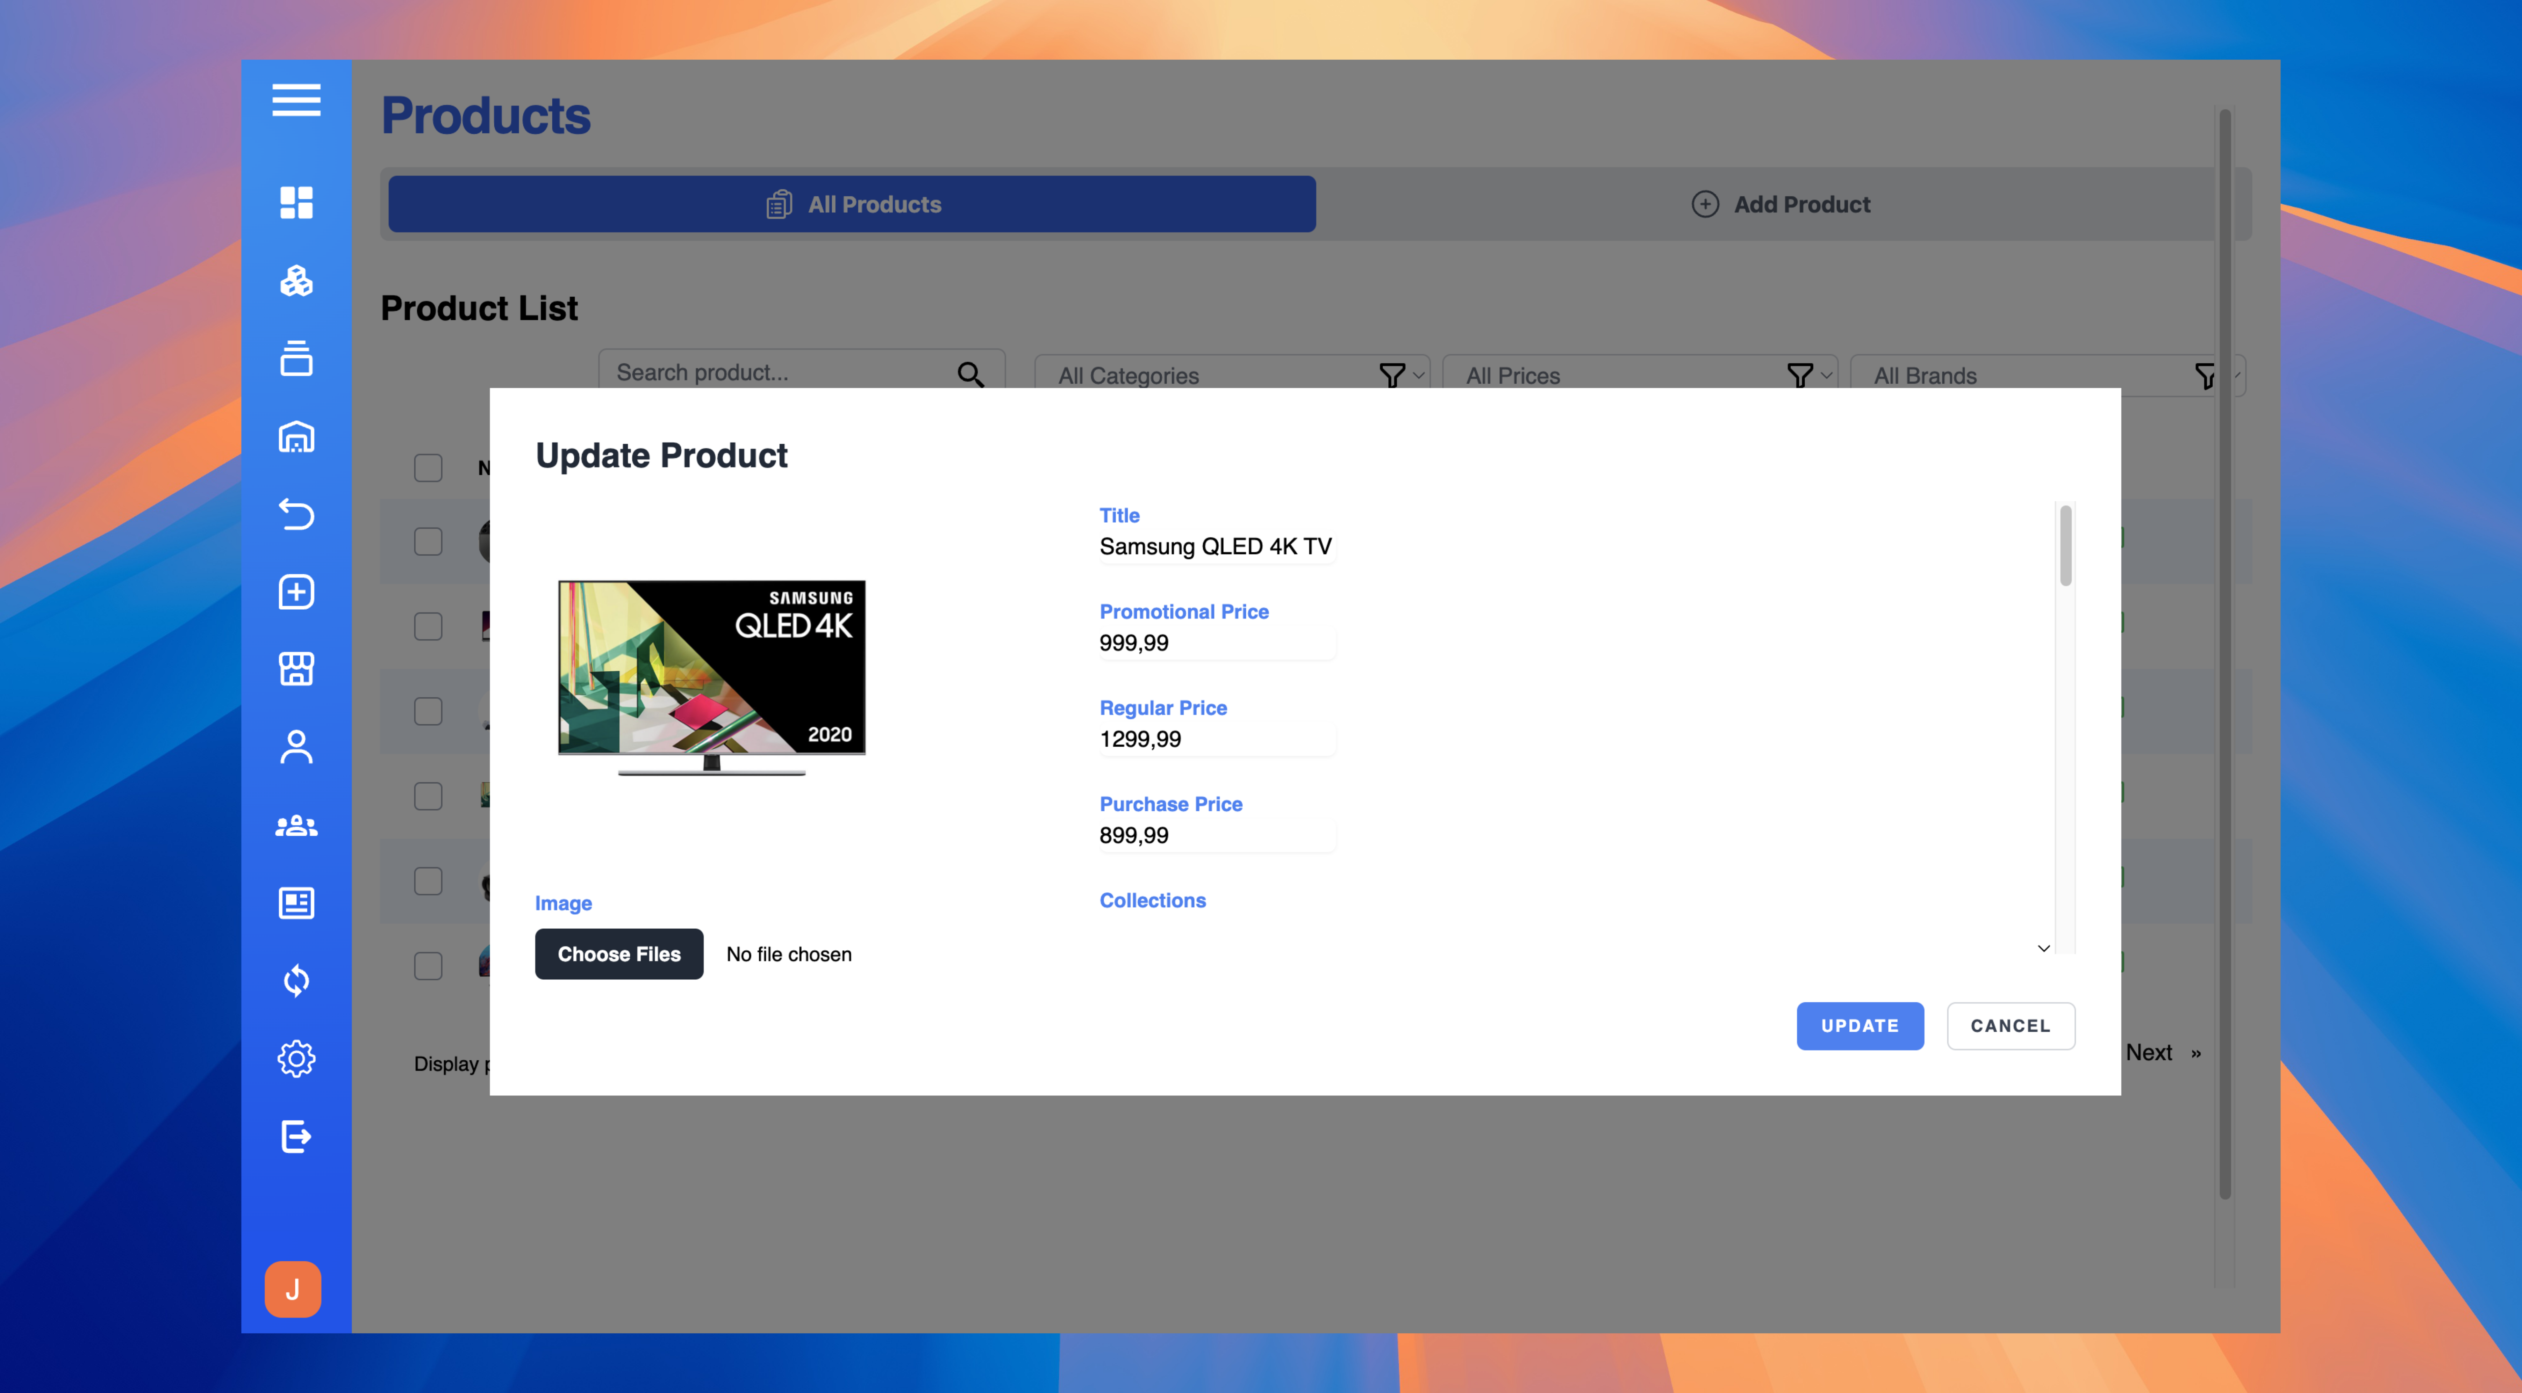Open the stacked cubes products icon
The height and width of the screenshot is (1393, 2522).
[x=296, y=281]
